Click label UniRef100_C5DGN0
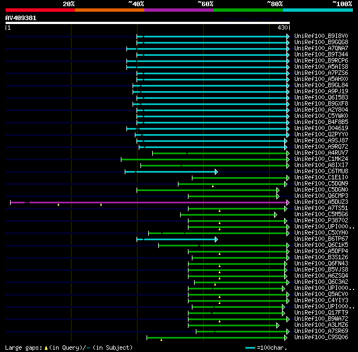The height and width of the screenshot is (352, 358). (321, 190)
